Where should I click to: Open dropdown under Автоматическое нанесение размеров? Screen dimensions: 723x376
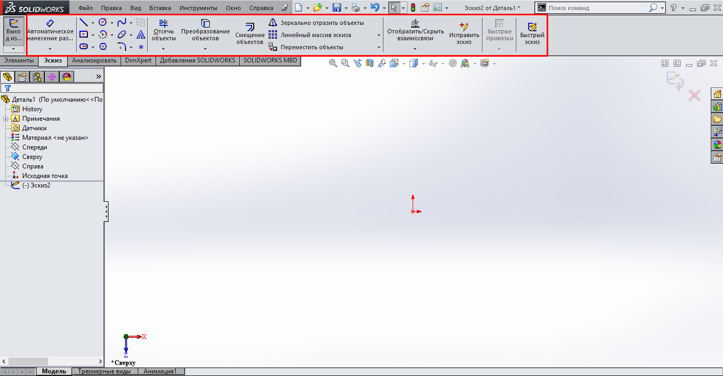coord(50,49)
